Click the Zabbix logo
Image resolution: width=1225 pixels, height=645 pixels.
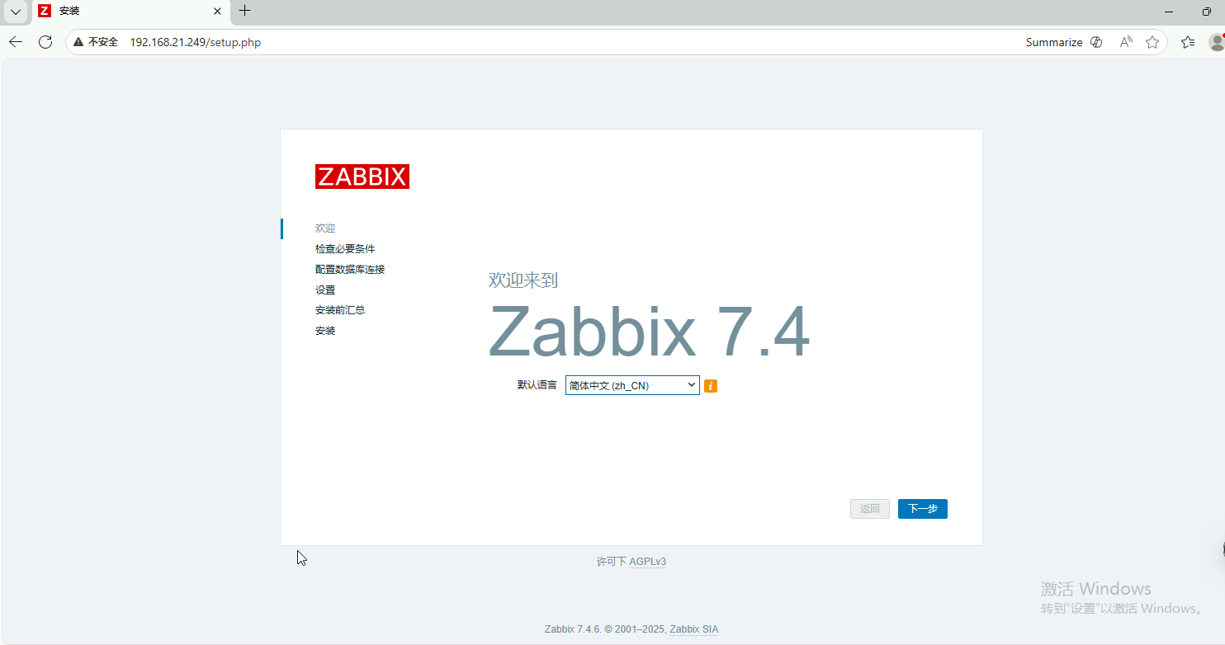(362, 177)
